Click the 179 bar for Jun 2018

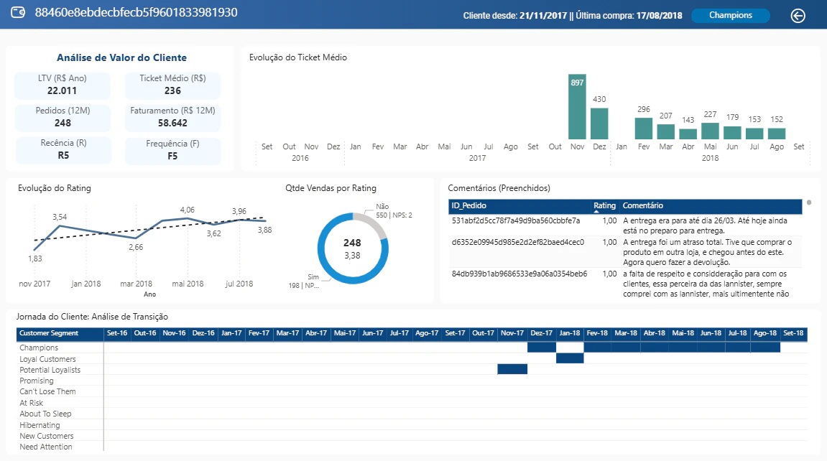(x=732, y=133)
